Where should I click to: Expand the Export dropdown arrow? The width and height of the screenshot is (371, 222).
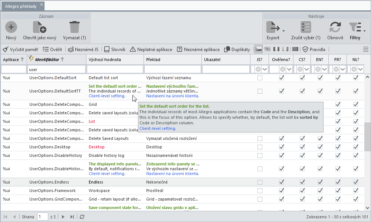[283, 31]
